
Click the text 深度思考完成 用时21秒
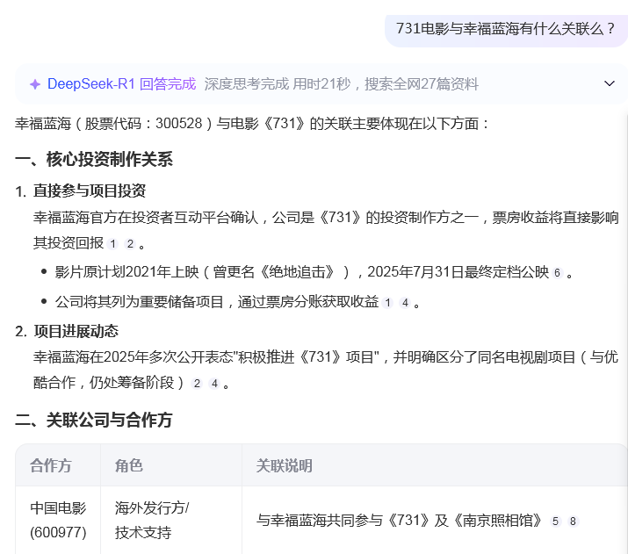[x=278, y=84]
